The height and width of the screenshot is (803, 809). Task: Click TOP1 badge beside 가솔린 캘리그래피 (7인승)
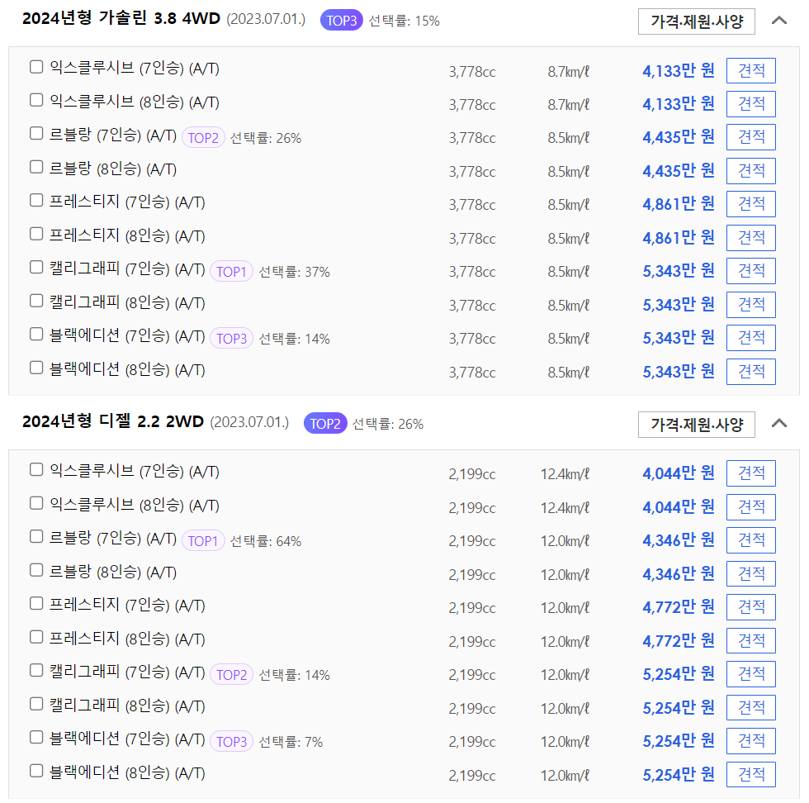pyautogui.click(x=231, y=272)
